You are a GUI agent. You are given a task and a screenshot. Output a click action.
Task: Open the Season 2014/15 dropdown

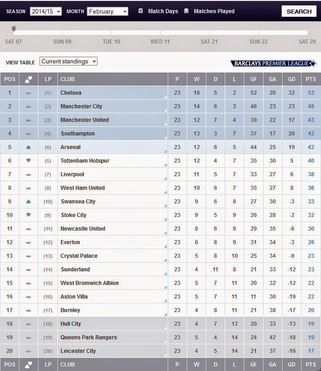[46, 11]
